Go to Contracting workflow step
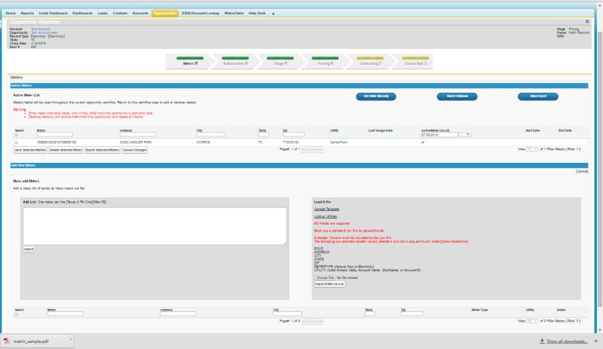603x349 pixels. pos(370,62)
